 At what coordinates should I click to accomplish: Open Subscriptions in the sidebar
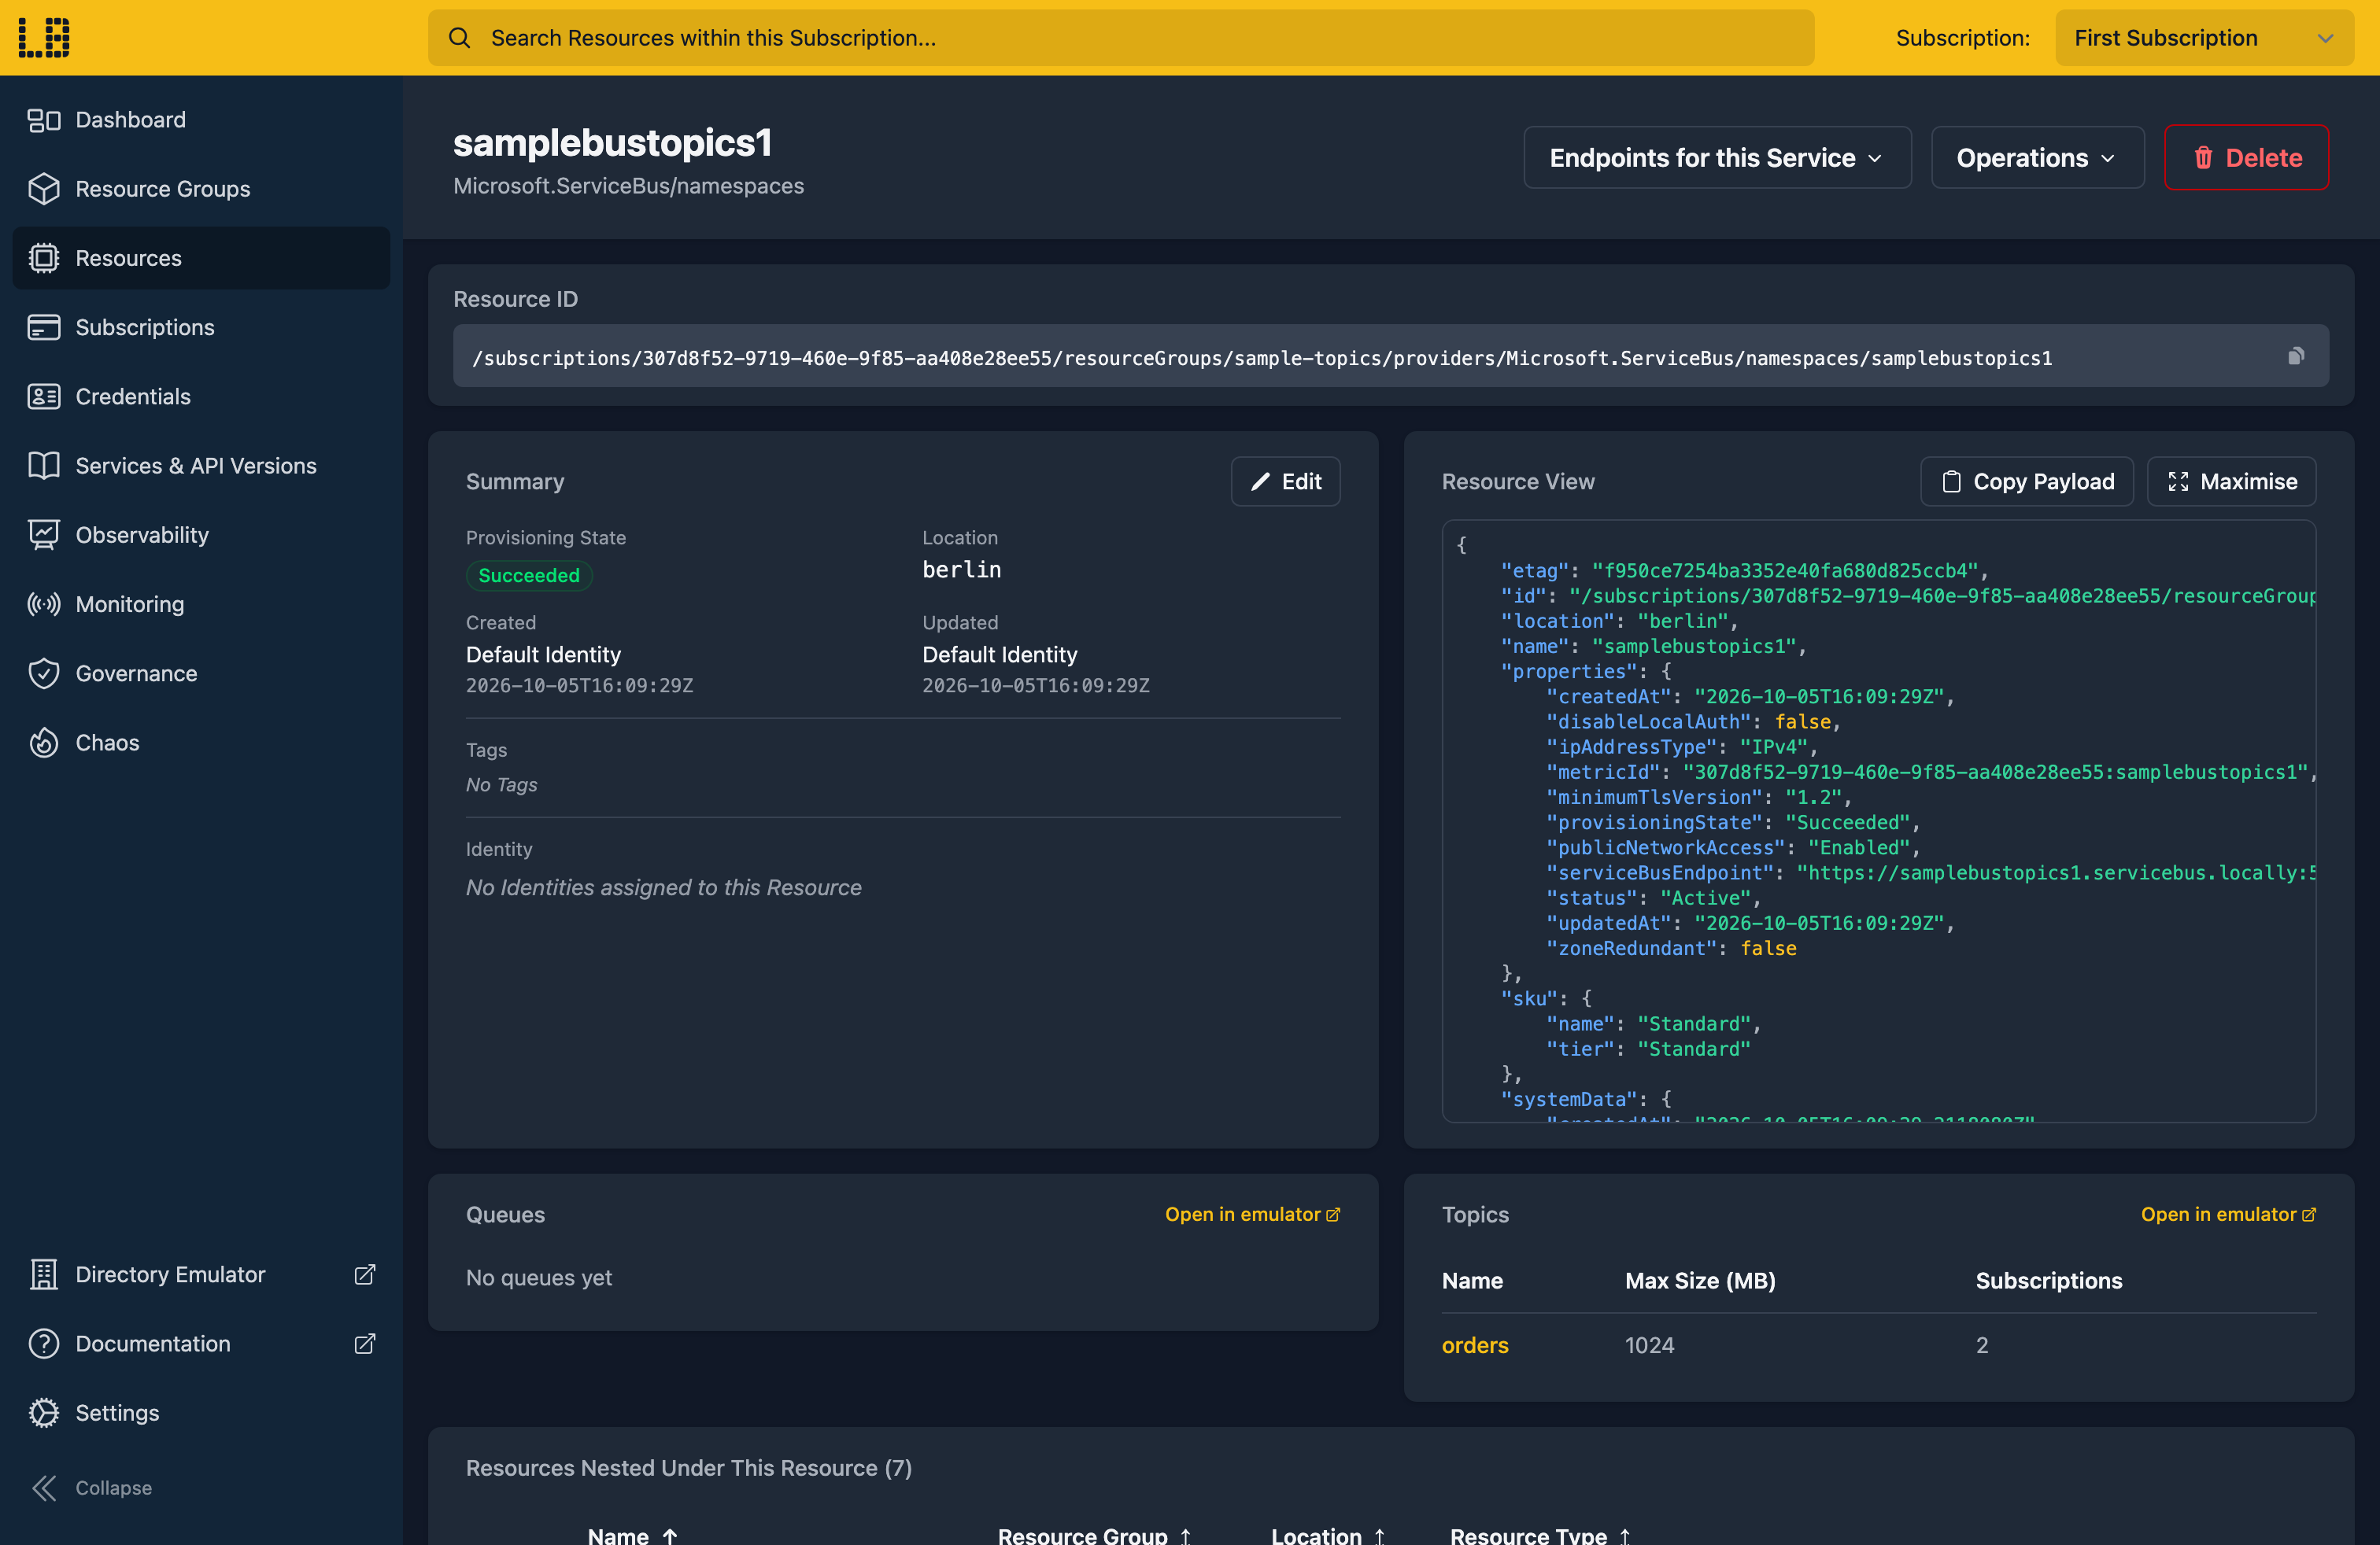[201, 328]
